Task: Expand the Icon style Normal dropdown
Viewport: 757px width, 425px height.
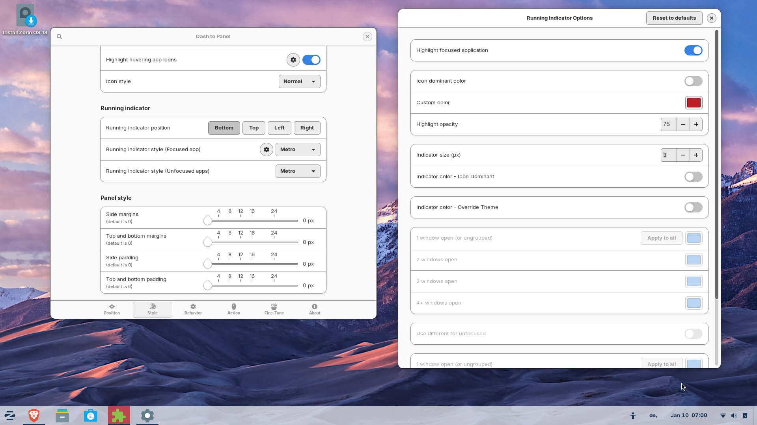Action: tap(299, 81)
